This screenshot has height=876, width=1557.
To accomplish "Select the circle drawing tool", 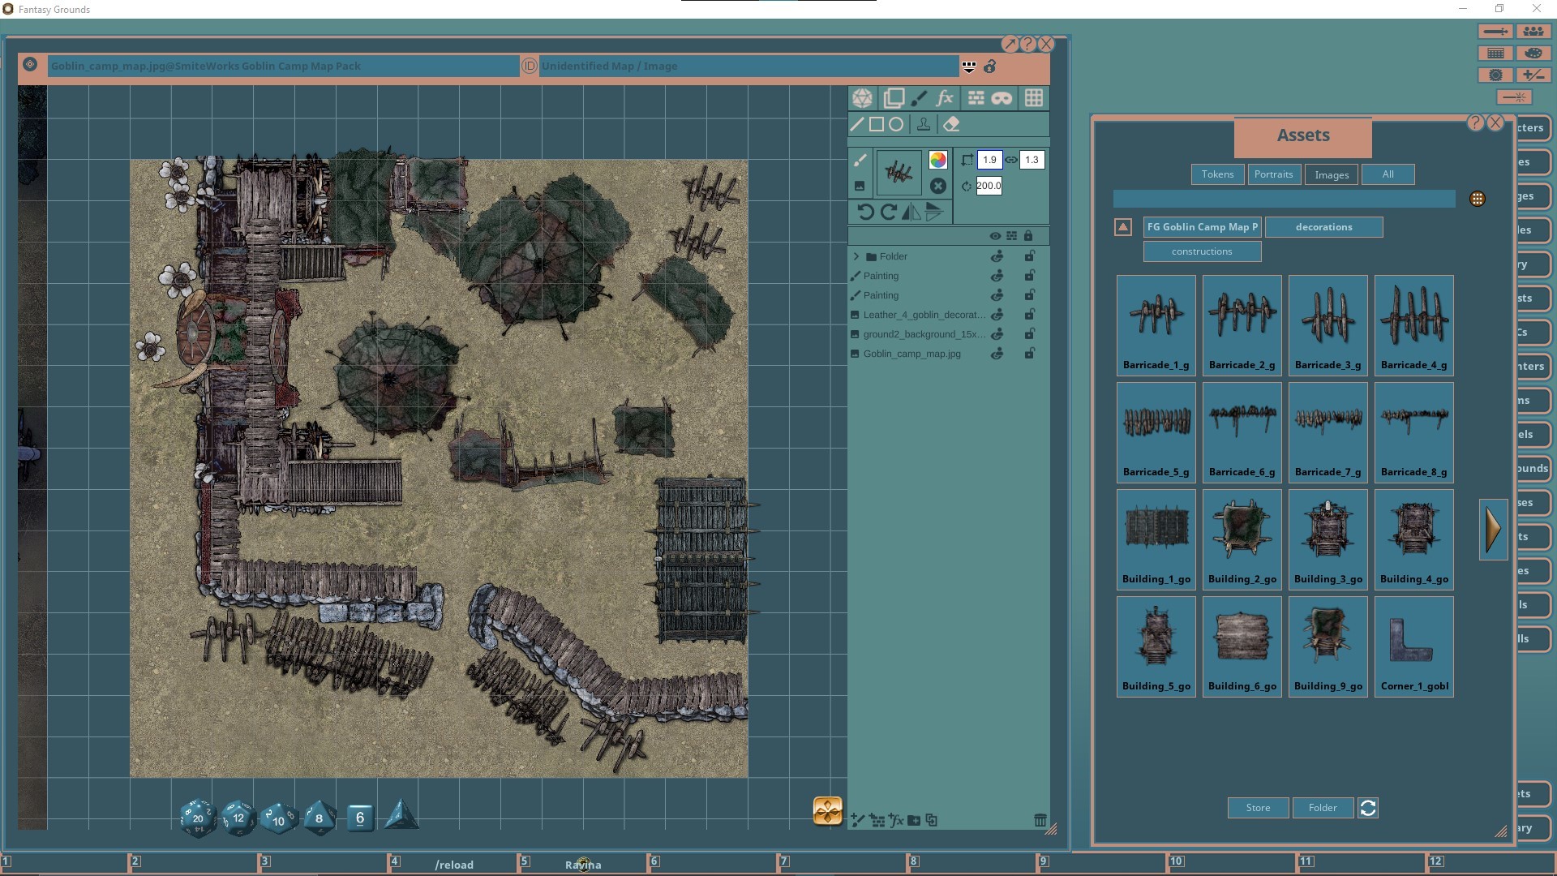I will pyautogui.click(x=896, y=124).
